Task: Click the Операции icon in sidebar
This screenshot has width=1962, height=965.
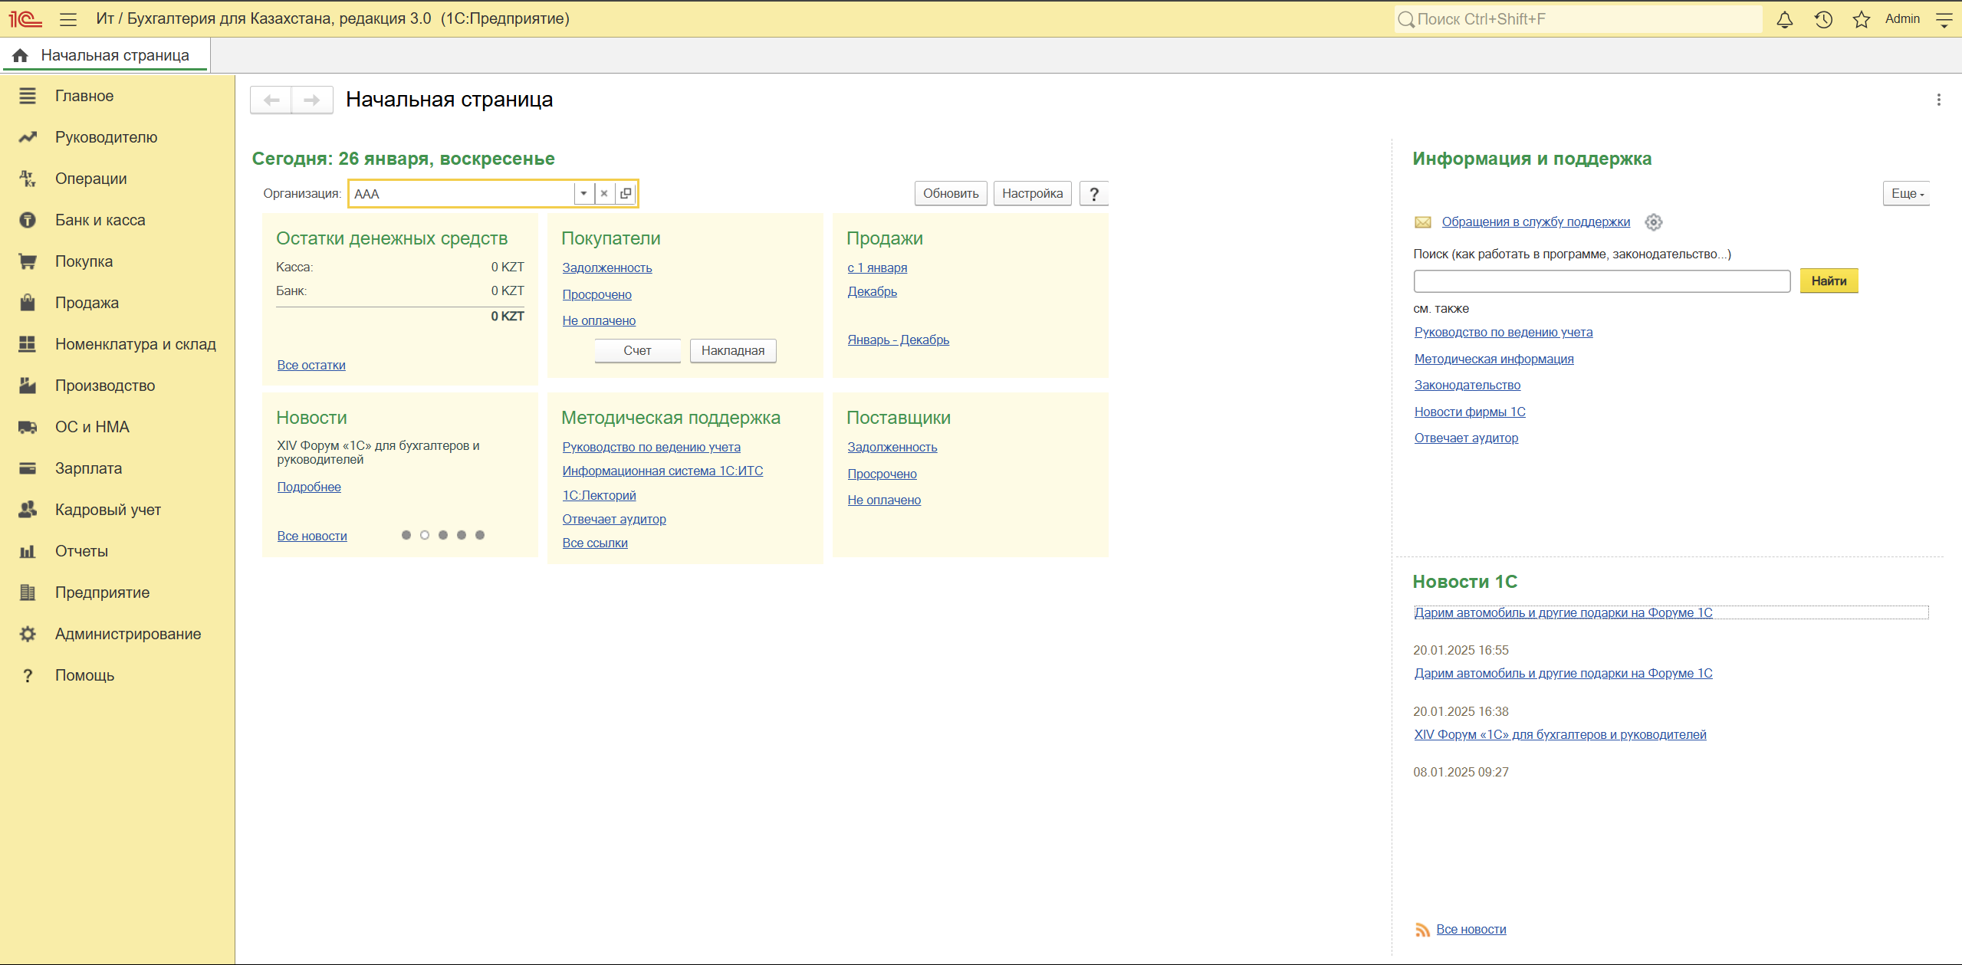Action: [28, 179]
